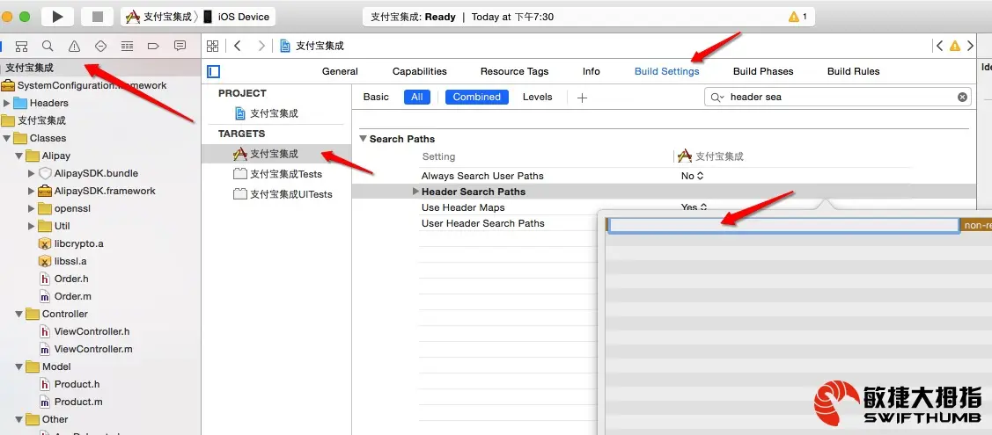
Task: Click the warning icon in jump bar
Action: [955, 46]
